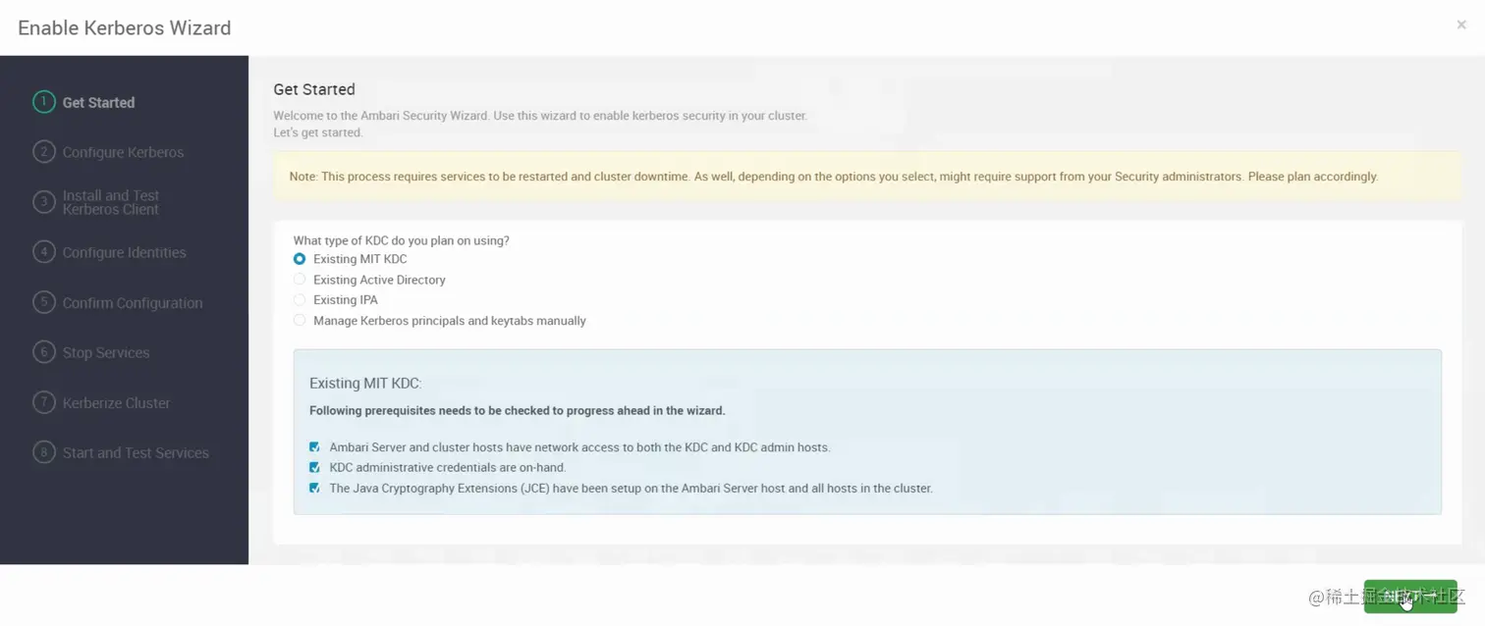This screenshot has height=626, width=1485.
Task: Click the step 1 circle icon
Action: point(43,102)
